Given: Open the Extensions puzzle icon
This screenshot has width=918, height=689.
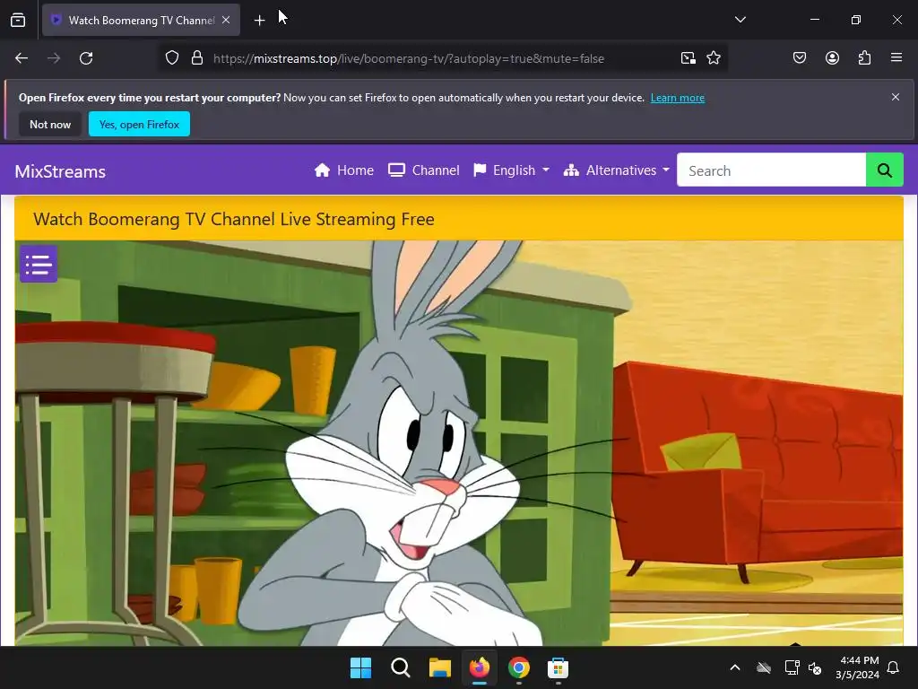Looking at the screenshot, I should [x=864, y=58].
